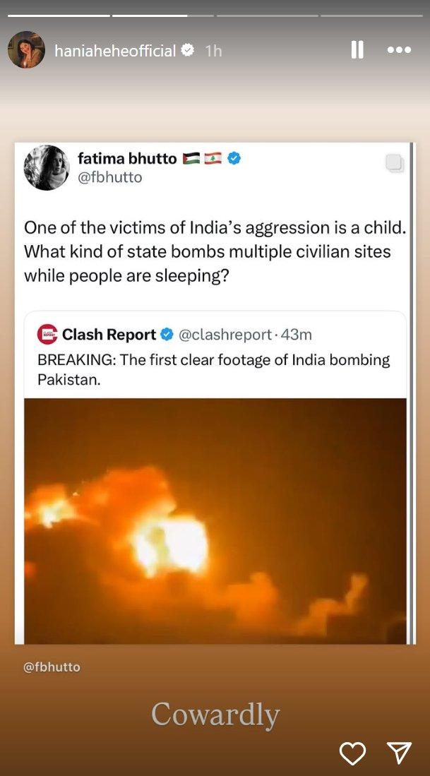Jump to the first story progress segment
Screen dimensions: 430x776
[59, 16]
